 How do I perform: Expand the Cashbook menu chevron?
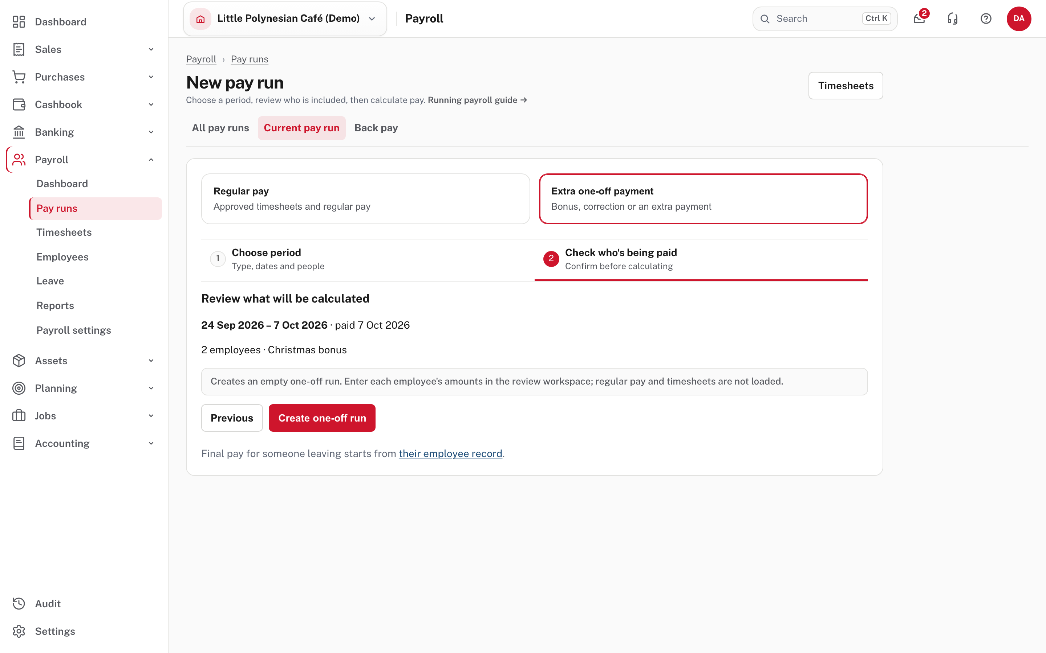point(151,104)
